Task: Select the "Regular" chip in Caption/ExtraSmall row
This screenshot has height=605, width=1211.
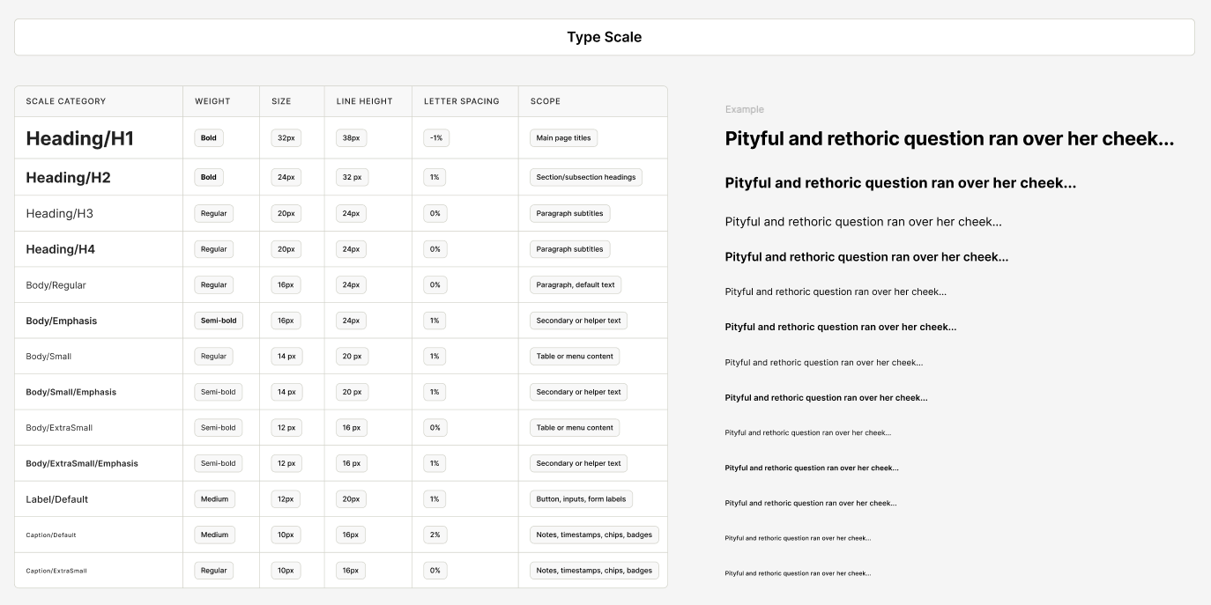Action: click(x=214, y=571)
